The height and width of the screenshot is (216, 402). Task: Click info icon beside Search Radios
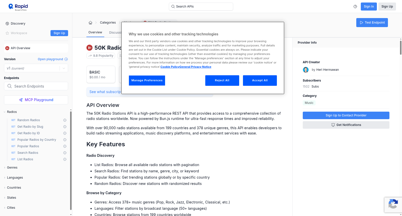tap(65, 153)
